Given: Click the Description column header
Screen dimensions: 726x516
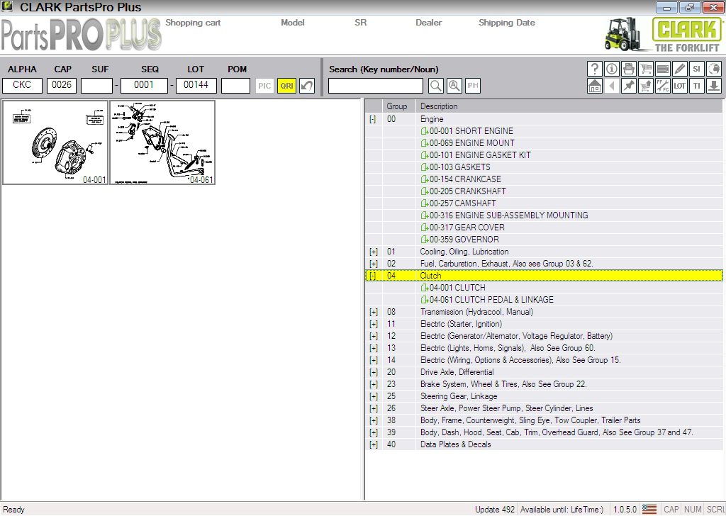Looking at the screenshot, I should [569, 106].
